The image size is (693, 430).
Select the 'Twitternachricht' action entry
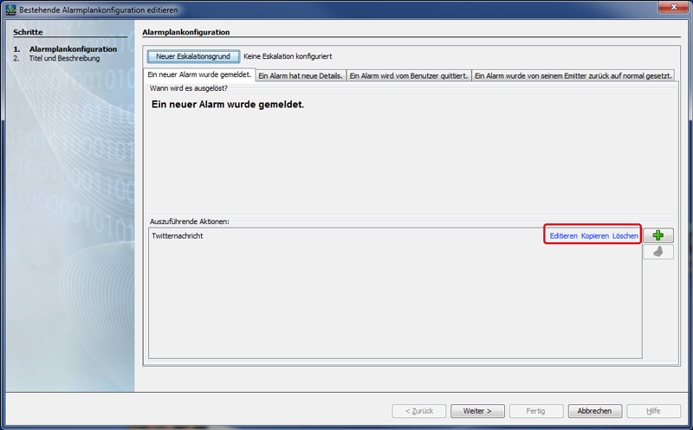tap(178, 235)
